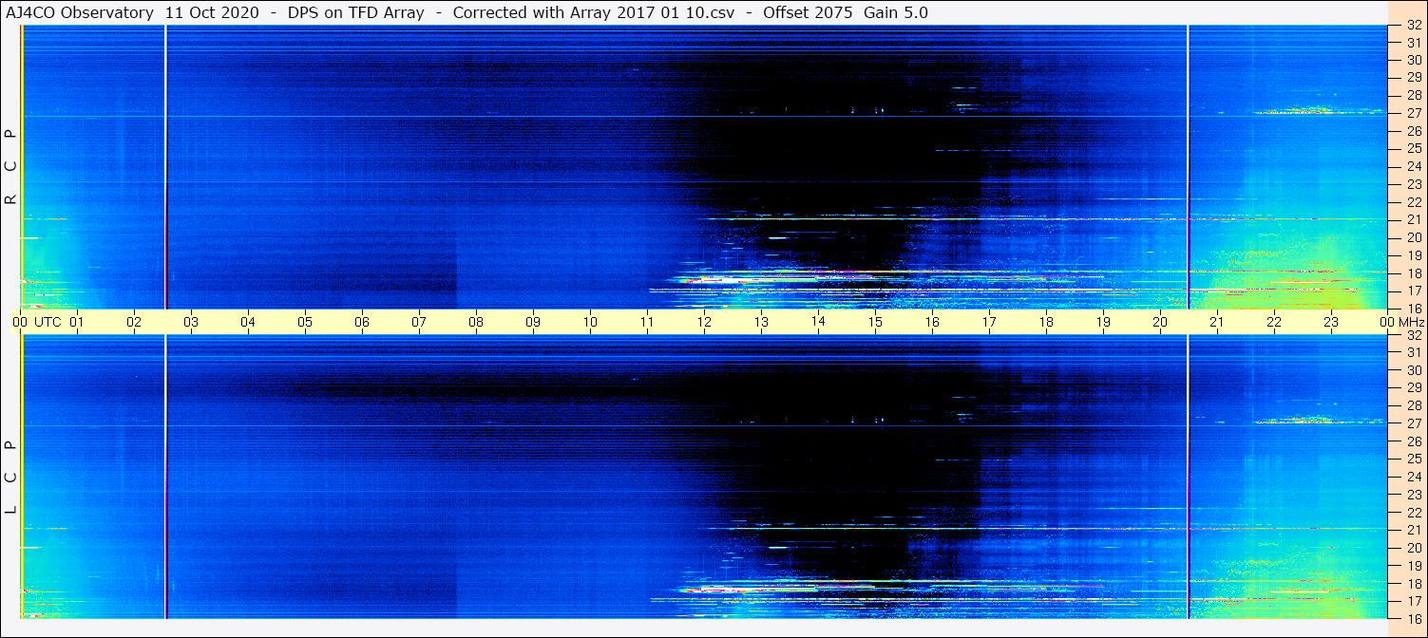
Task: Select hour '02' on the UTC axis
Action: coord(134,322)
